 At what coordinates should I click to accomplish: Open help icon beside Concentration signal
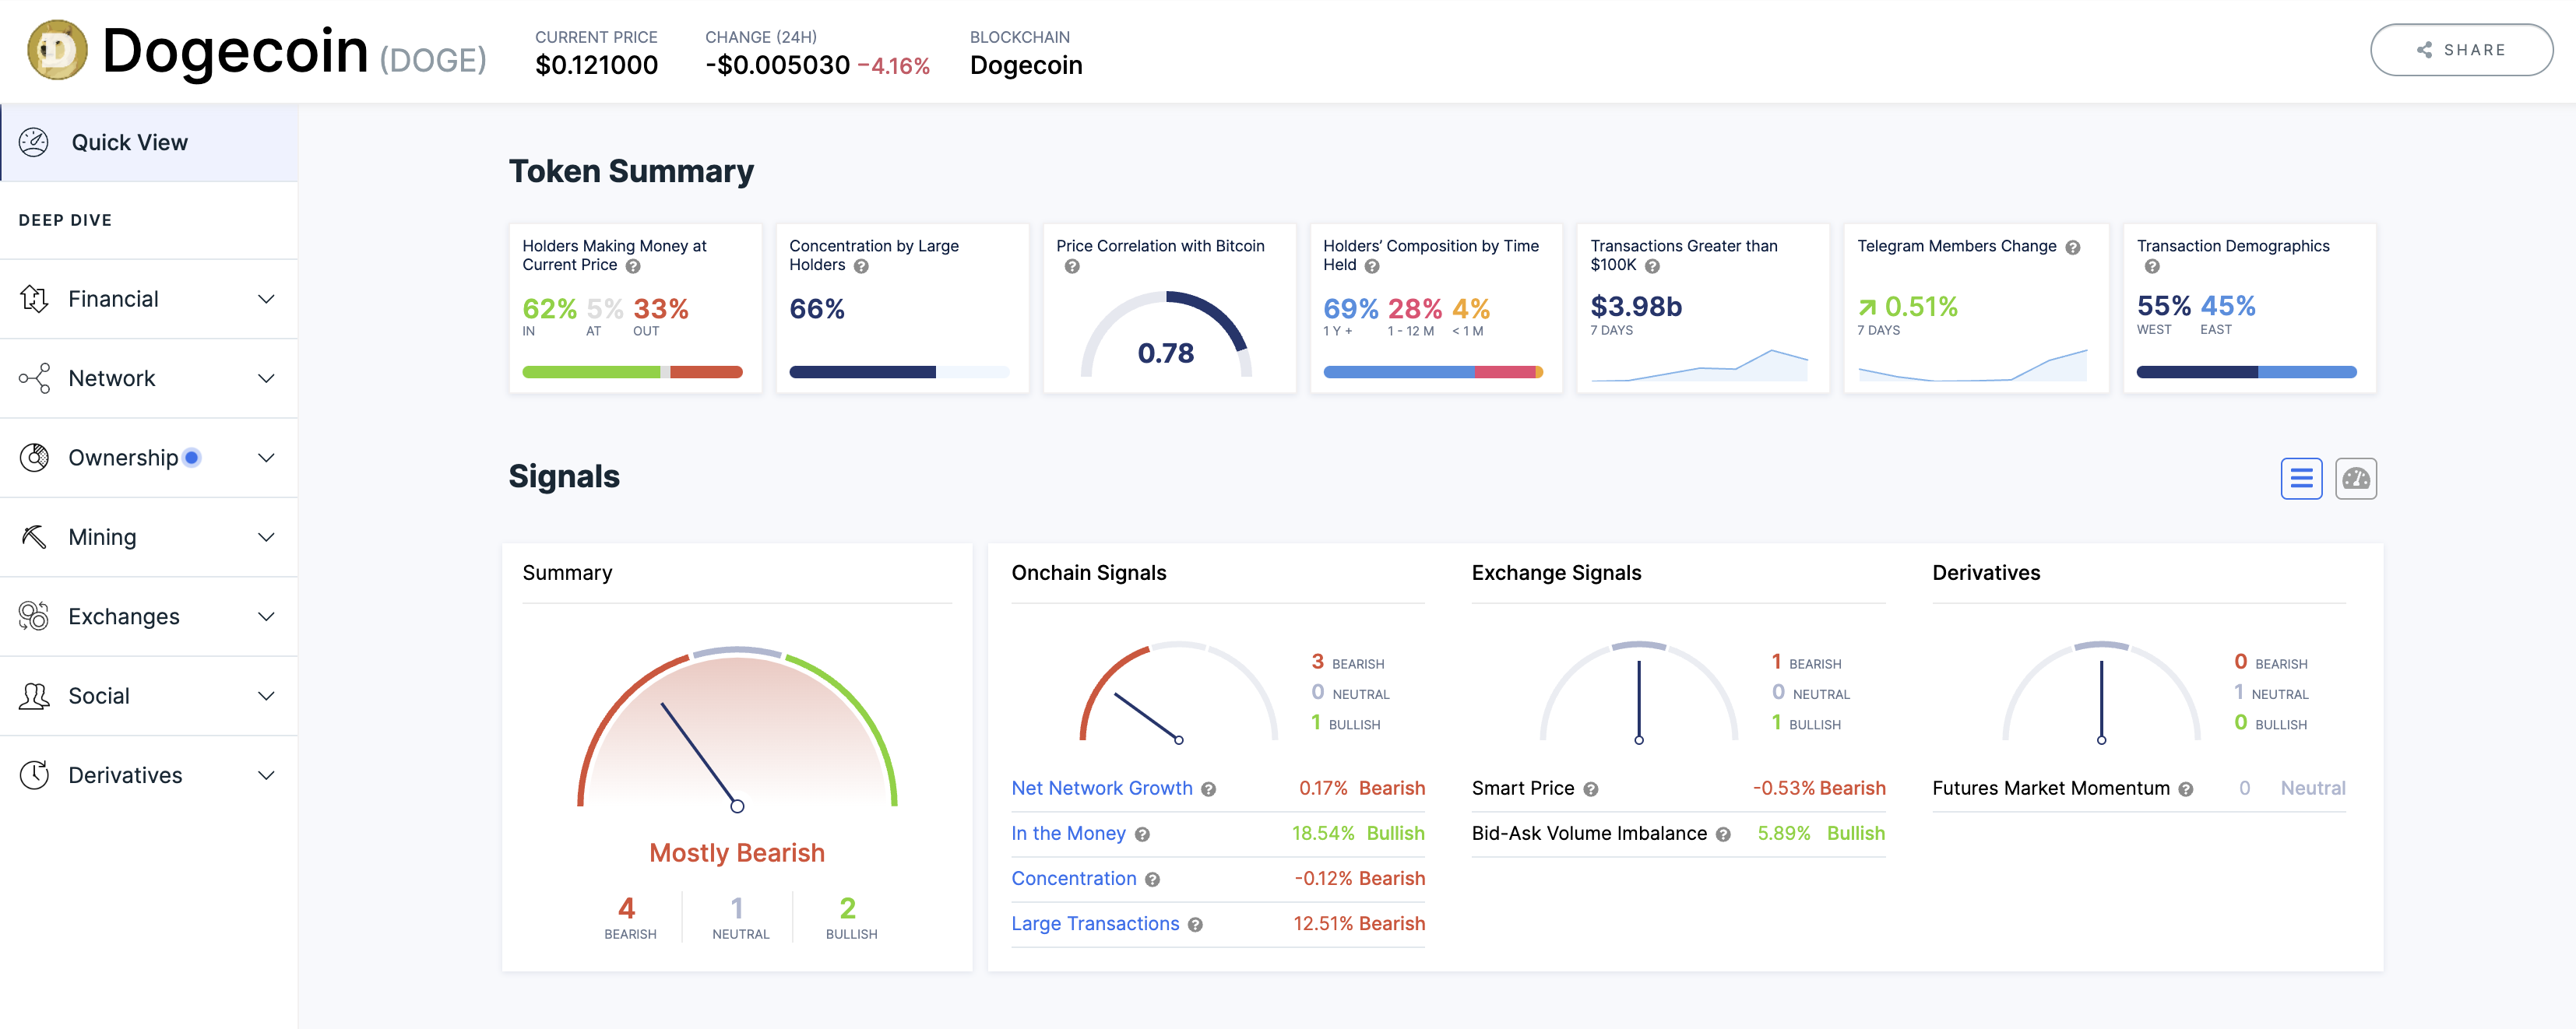tap(1152, 880)
